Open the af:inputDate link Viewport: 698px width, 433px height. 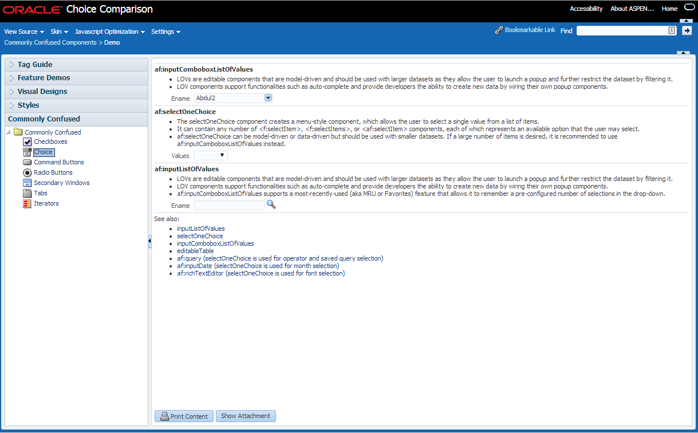coord(258,266)
